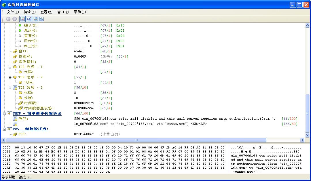Screen dimensions: 311x181
Task: Click the back navigation arrow in toolbar
Action: pyautogui.click(x=8, y=19)
